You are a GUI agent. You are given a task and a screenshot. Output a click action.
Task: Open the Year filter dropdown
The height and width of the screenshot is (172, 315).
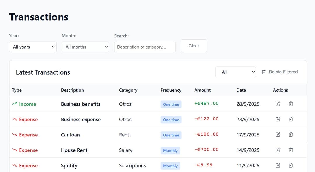point(33,47)
